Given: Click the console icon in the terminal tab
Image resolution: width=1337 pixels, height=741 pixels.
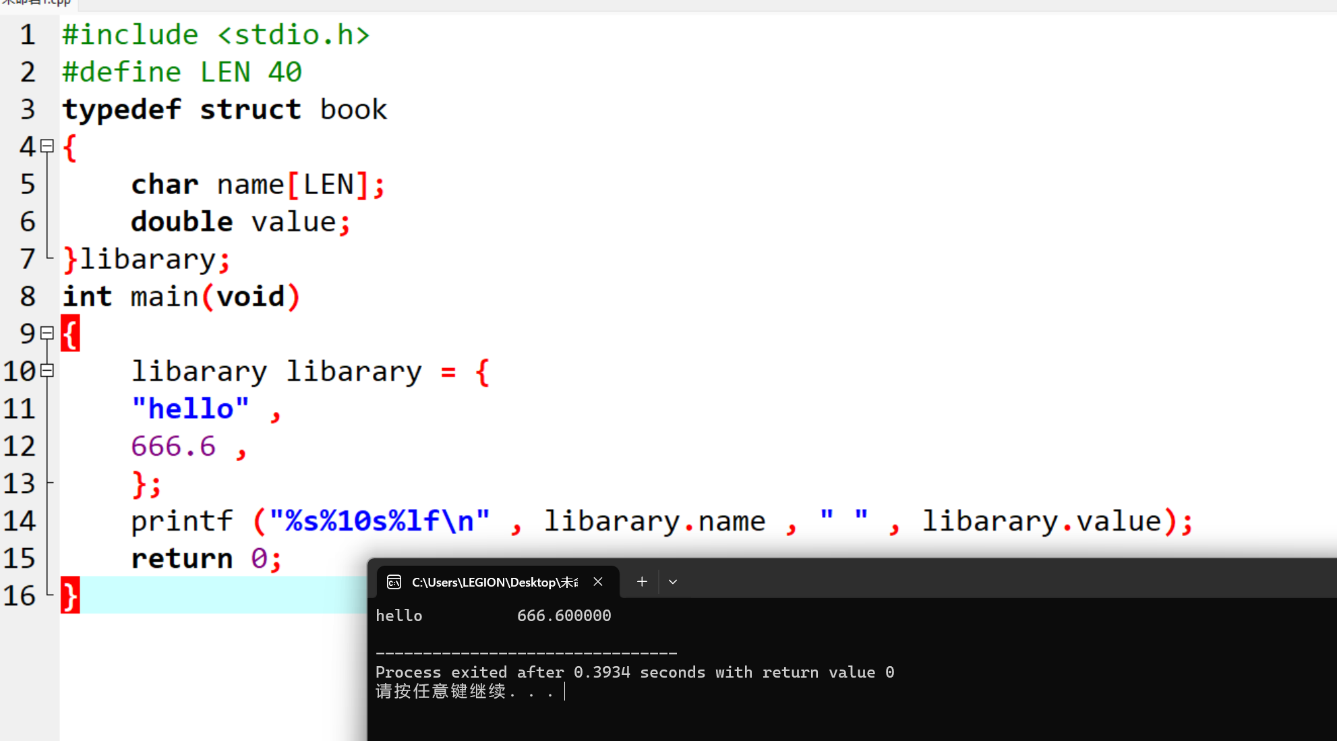Looking at the screenshot, I should coord(394,582).
